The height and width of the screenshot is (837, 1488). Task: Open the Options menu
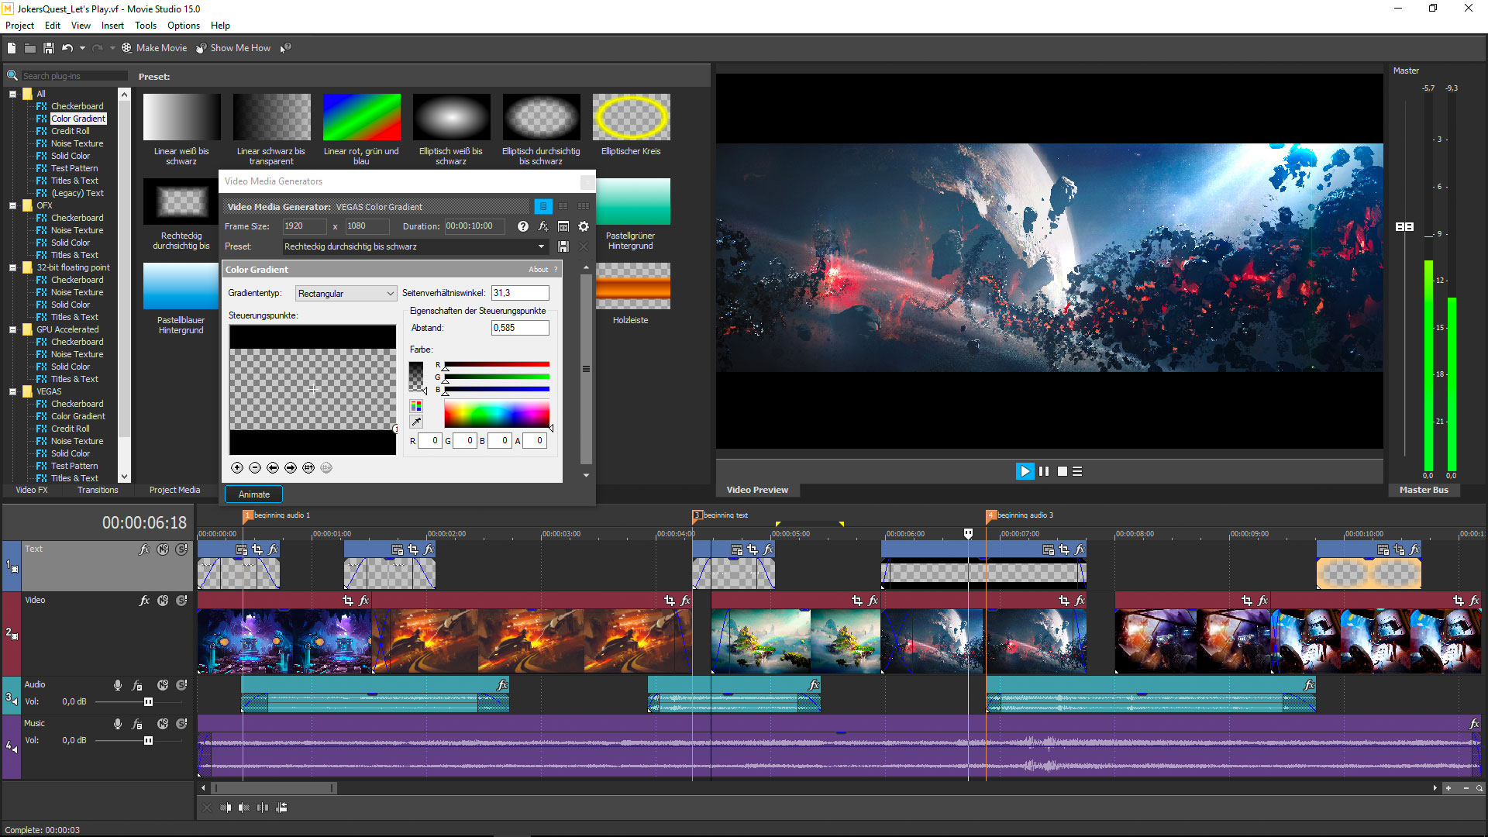[x=183, y=25]
